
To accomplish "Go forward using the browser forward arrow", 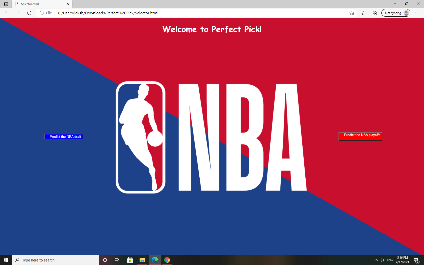I will click(18, 13).
